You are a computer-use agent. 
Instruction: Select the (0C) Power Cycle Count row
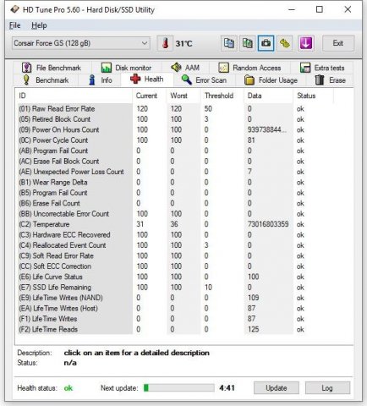tap(175, 140)
